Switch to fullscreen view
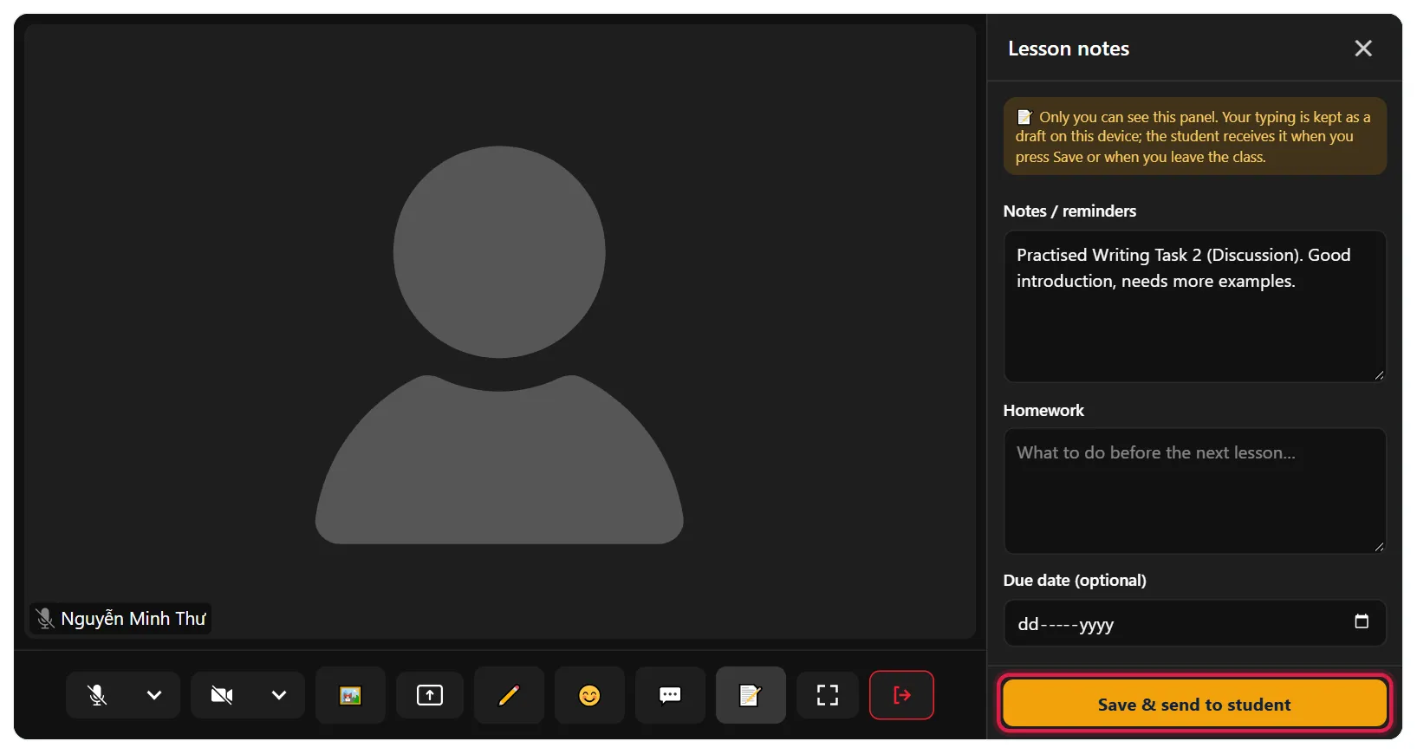Viewport: 1417px width, 754px height. tap(828, 695)
